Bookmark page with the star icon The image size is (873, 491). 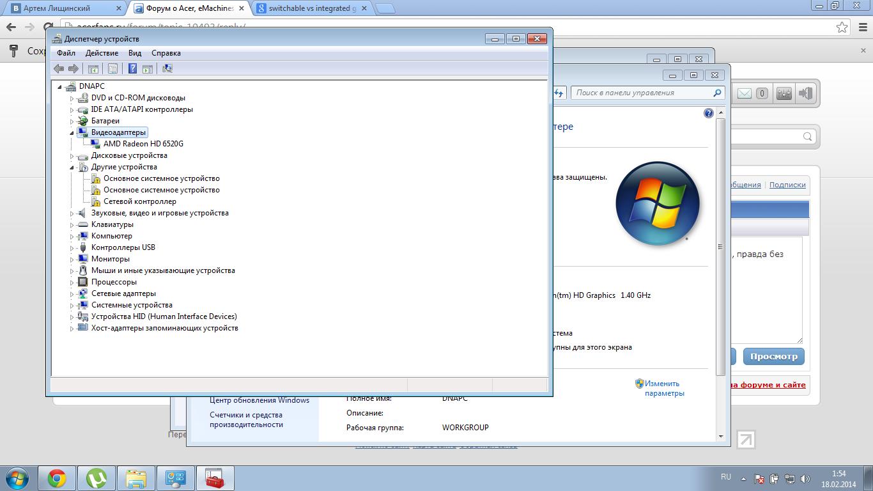point(842,27)
